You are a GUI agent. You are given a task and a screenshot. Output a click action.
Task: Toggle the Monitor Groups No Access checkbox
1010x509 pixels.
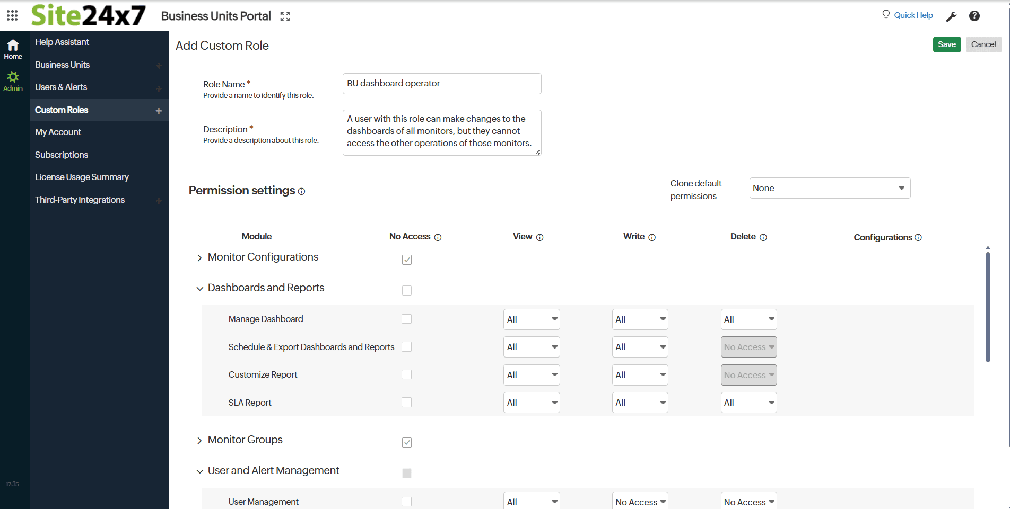[407, 442]
